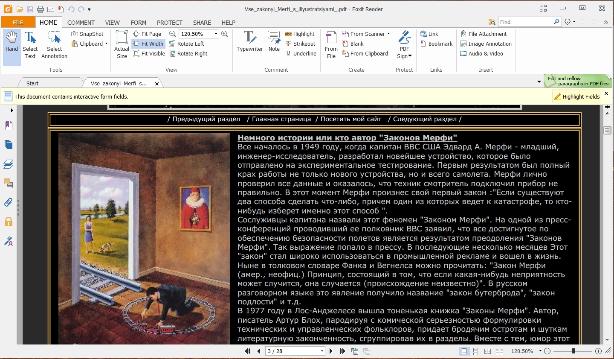Insert an Image Annotation
The height and width of the screenshot is (359, 614).
486,44
